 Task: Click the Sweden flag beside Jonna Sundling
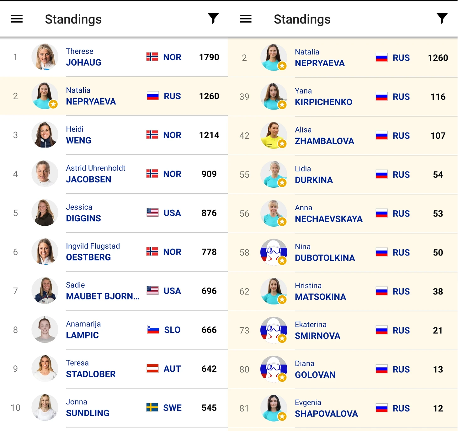[x=152, y=407]
